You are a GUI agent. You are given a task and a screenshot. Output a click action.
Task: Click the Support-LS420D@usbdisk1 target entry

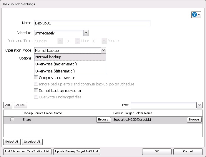tap(132, 120)
